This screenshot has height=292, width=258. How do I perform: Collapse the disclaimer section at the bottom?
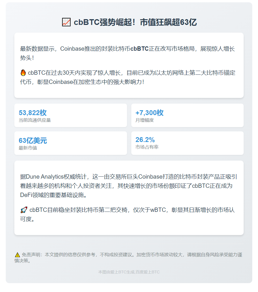click(x=129, y=257)
